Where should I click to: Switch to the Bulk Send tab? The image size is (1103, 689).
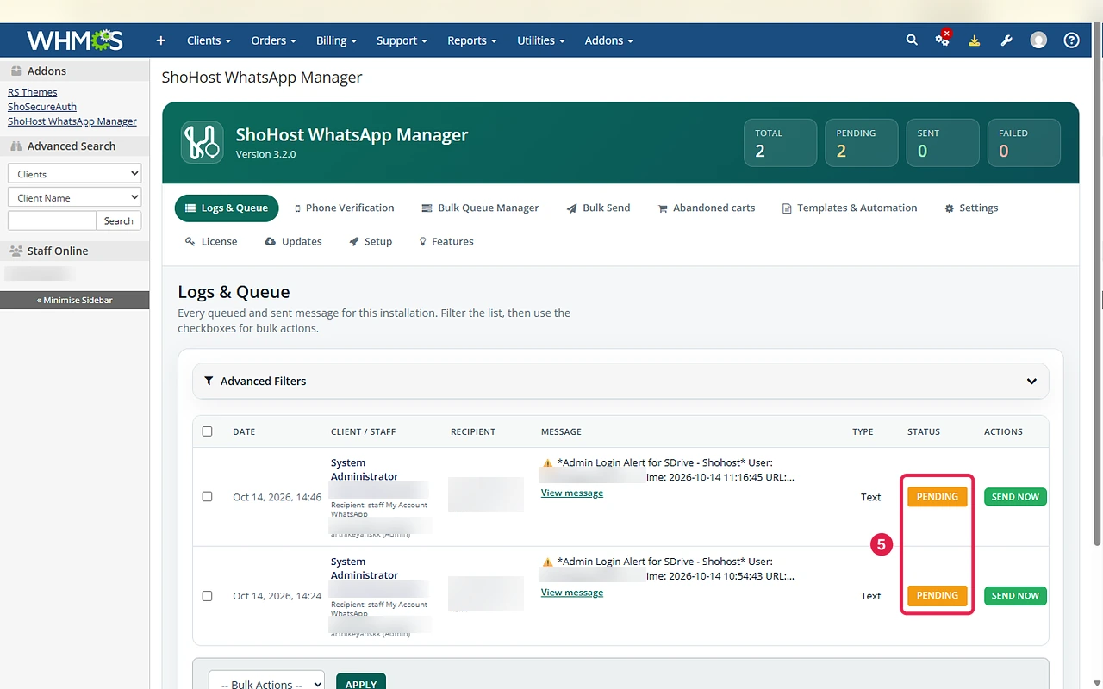598,208
